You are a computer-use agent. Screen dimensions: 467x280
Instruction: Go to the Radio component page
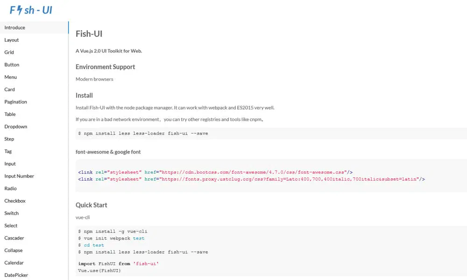pyautogui.click(x=34, y=189)
